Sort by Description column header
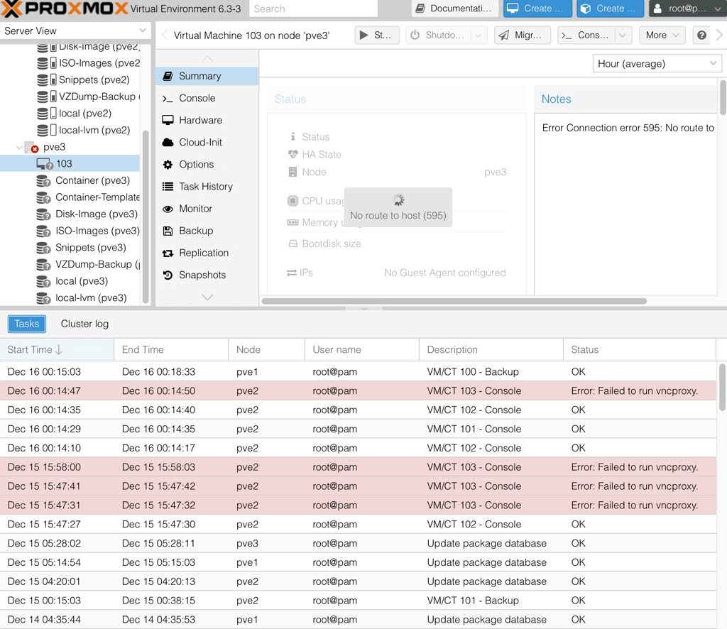The image size is (727, 629). tap(491, 350)
